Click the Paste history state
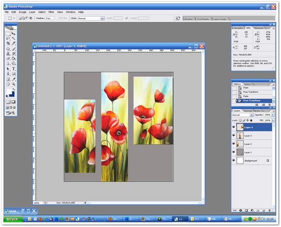The image size is (281, 227). tap(246, 96)
